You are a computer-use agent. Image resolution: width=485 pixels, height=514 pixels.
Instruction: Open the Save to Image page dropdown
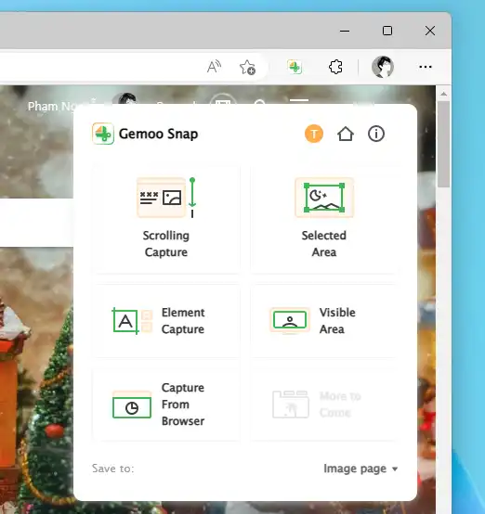point(360,469)
